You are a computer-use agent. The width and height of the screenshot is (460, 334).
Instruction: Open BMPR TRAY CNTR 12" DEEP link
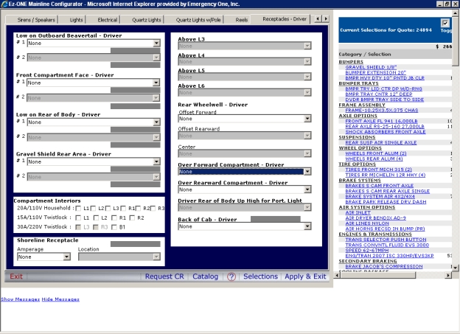click(x=379, y=94)
